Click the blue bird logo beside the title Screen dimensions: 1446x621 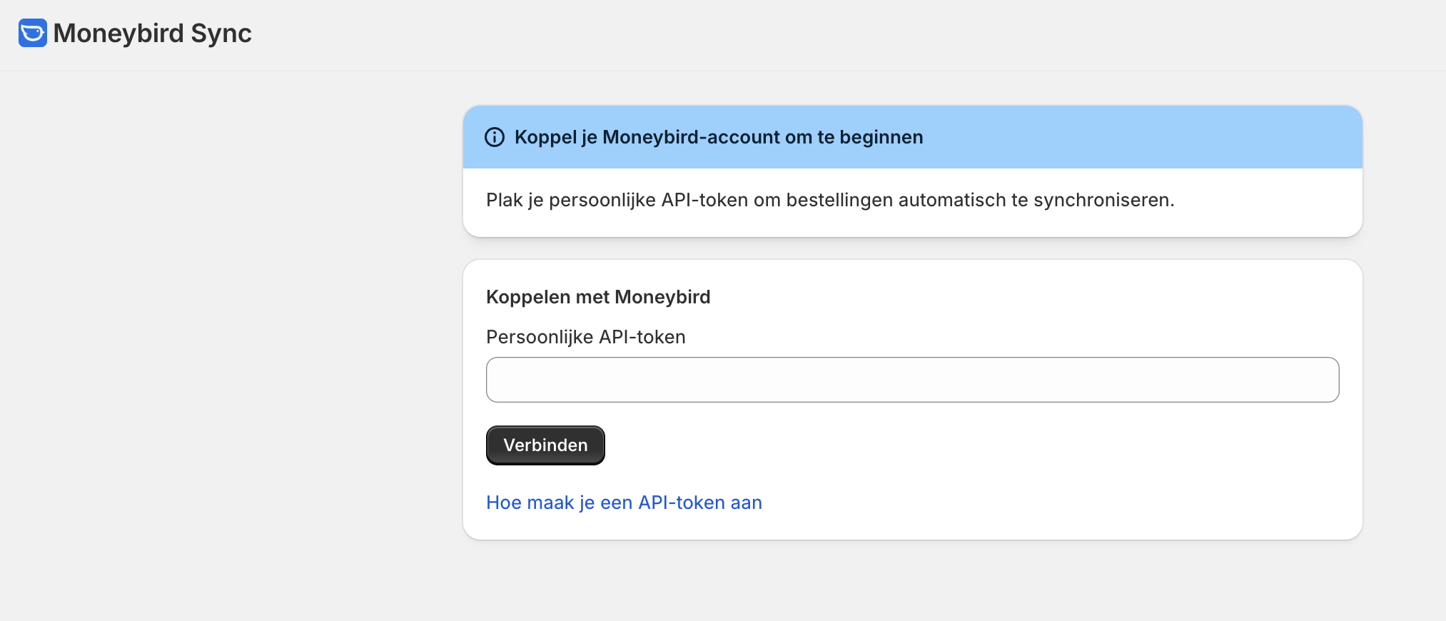click(x=32, y=33)
